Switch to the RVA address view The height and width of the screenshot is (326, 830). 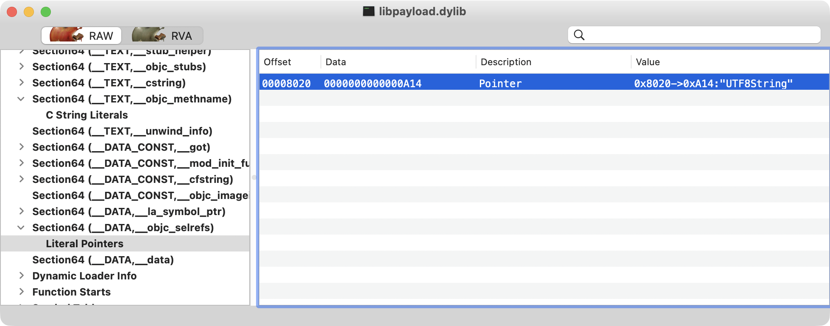click(x=163, y=36)
